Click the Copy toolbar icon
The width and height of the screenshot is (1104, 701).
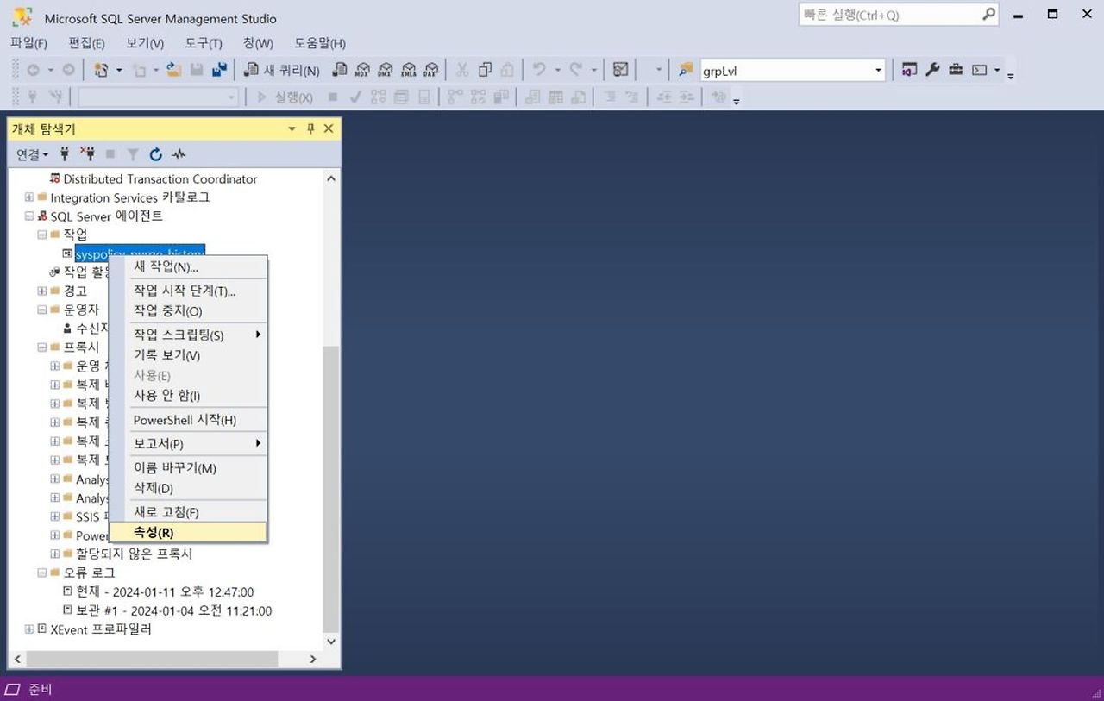[x=485, y=70]
